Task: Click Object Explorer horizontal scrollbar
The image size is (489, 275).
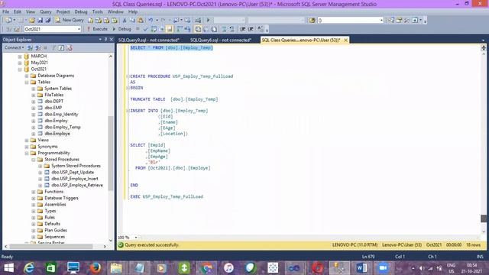Action: (x=51, y=246)
